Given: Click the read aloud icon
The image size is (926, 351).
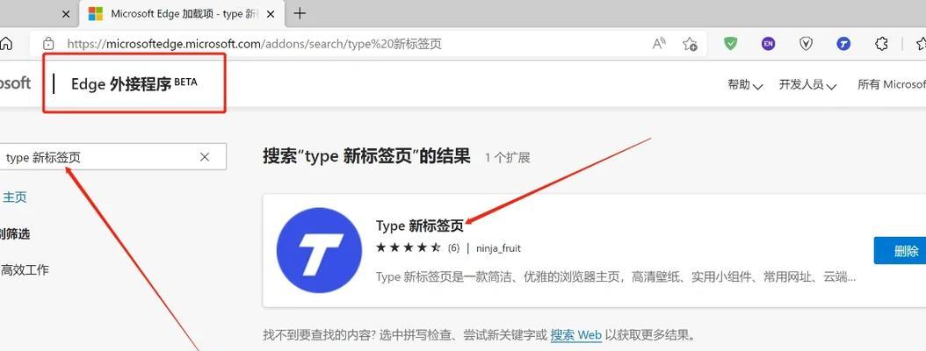Looking at the screenshot, I should click(x=659, y=44).
